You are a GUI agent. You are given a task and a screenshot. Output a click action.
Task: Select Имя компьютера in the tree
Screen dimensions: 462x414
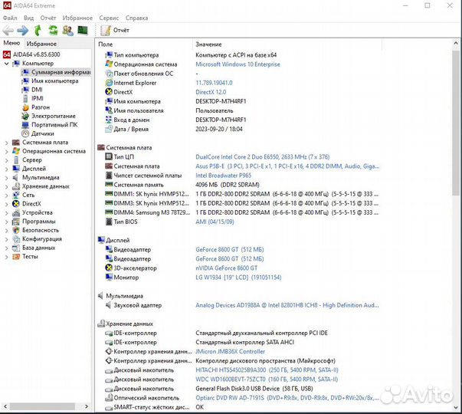point(55,80)
